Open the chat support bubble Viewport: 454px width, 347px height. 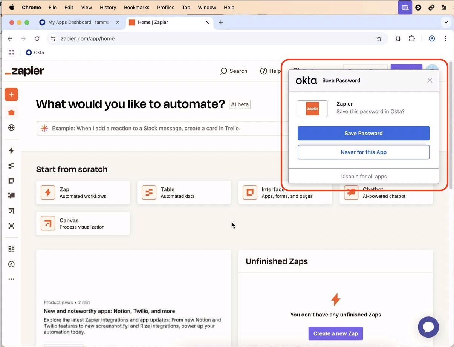428,327
